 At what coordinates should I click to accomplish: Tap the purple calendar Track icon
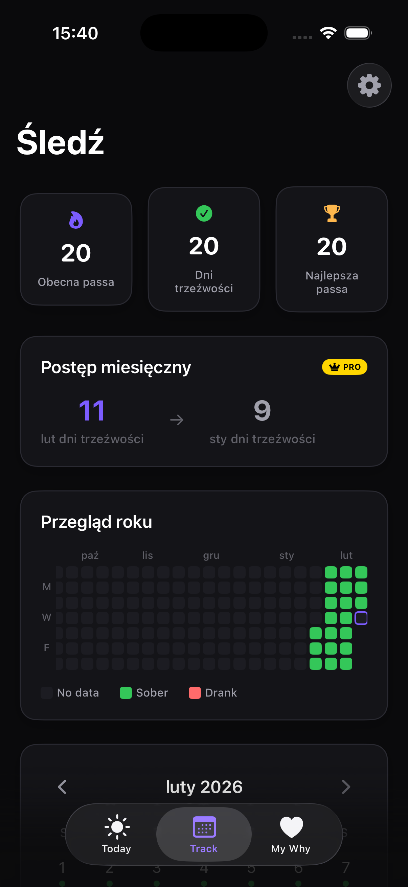coord(204,827)
